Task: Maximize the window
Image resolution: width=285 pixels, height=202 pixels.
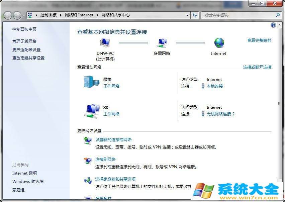Action: coord(262,4)
